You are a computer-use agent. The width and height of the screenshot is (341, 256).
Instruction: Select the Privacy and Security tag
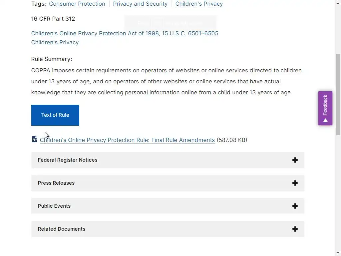[x=140, y=4]
